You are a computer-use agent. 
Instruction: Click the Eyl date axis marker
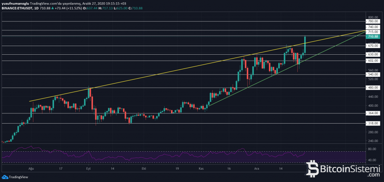point(88,169)
